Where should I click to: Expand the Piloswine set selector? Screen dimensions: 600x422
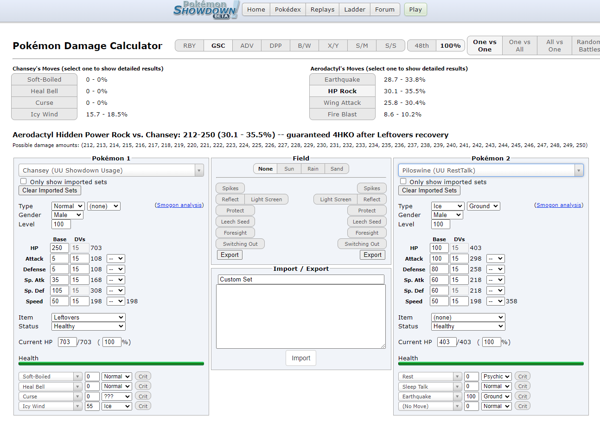click(x=578, y=171)
